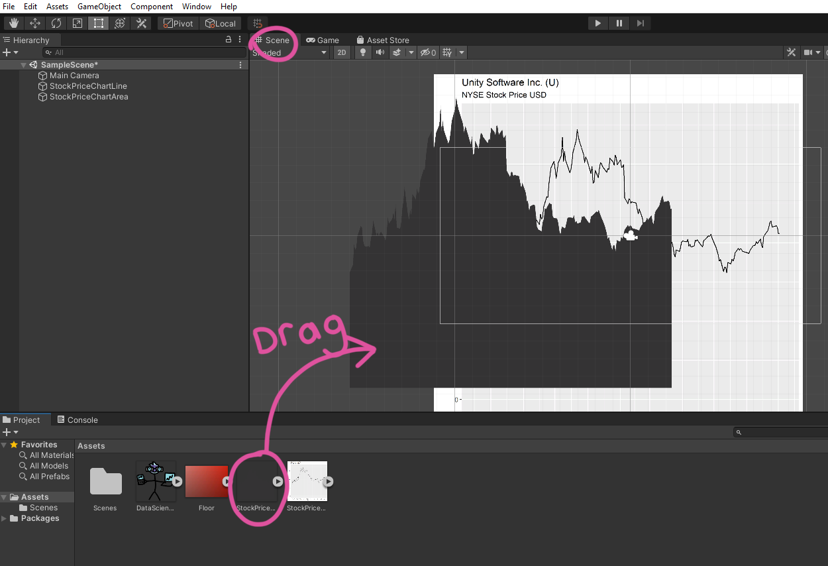Select the Rotate tool
Screen dimensions: 828x566
point(56,23)
